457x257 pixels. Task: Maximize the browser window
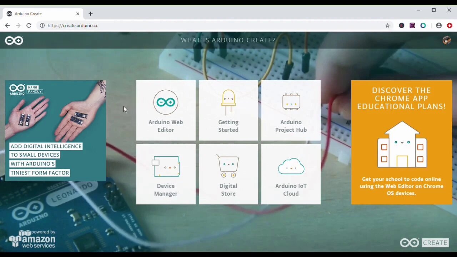coord(434,10)
